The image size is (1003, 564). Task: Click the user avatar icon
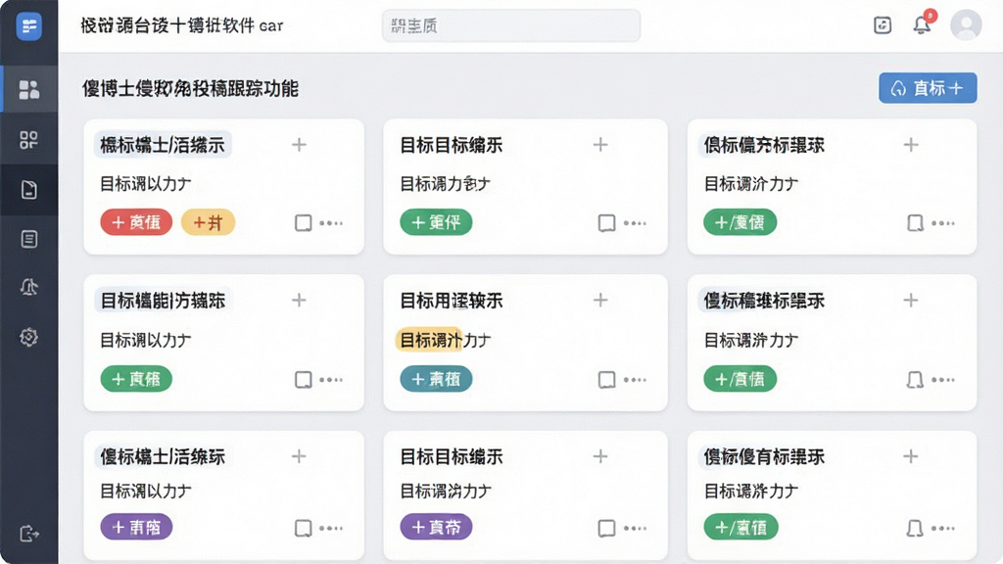point(966,24)
